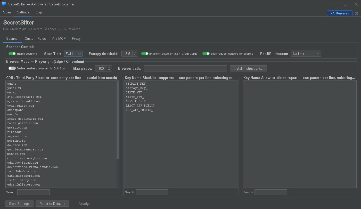Click the code.jquery.com entry
Image resolution: width=361 pixels, height=209 pixels.
pos(21,106)
